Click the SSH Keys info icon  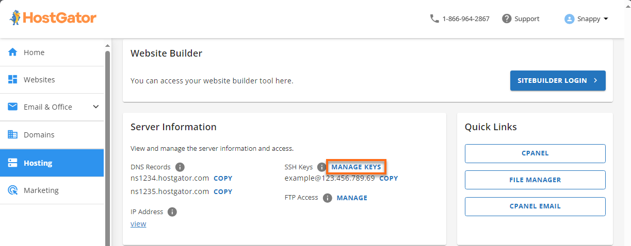[322, 167]
